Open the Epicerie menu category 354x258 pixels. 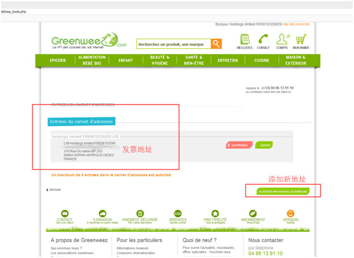click(x=58, y=60)
